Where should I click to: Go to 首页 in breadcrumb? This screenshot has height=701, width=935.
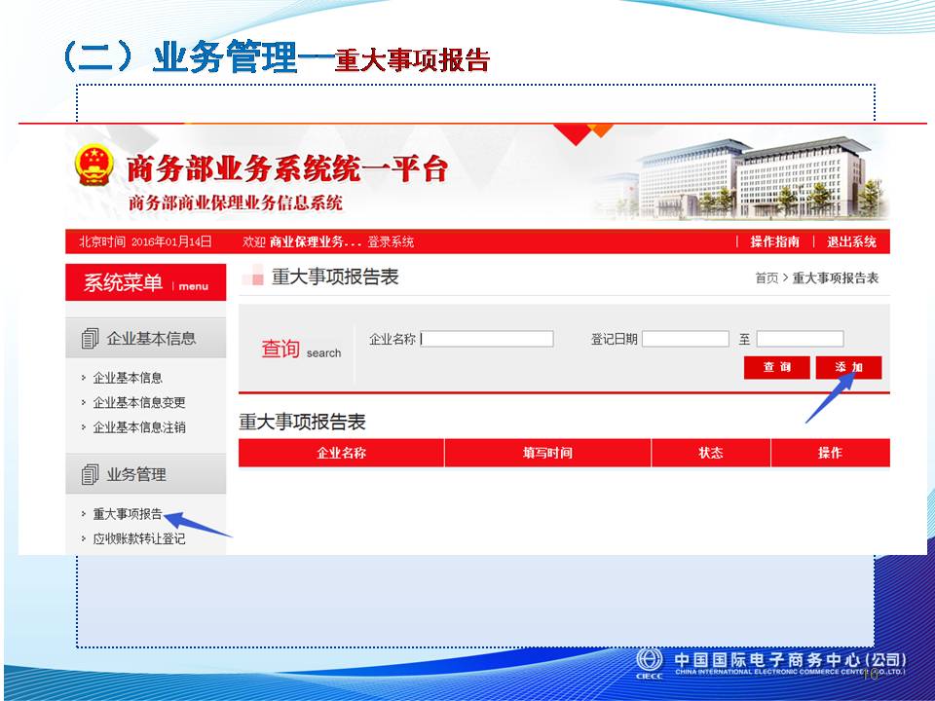click(x=767, y=277)
